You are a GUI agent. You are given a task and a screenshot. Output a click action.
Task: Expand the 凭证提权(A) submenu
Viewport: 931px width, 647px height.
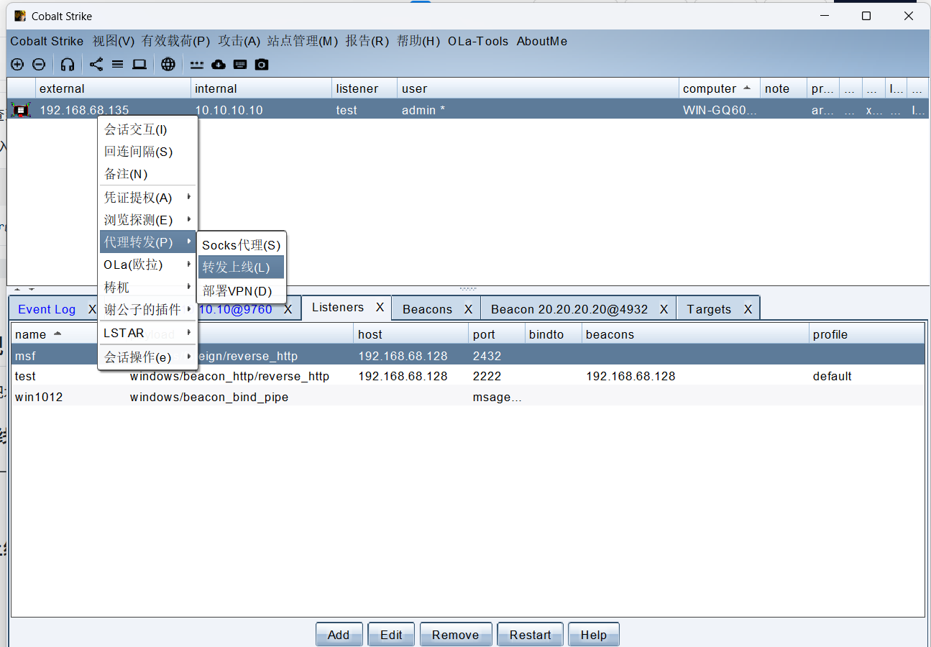147,197
